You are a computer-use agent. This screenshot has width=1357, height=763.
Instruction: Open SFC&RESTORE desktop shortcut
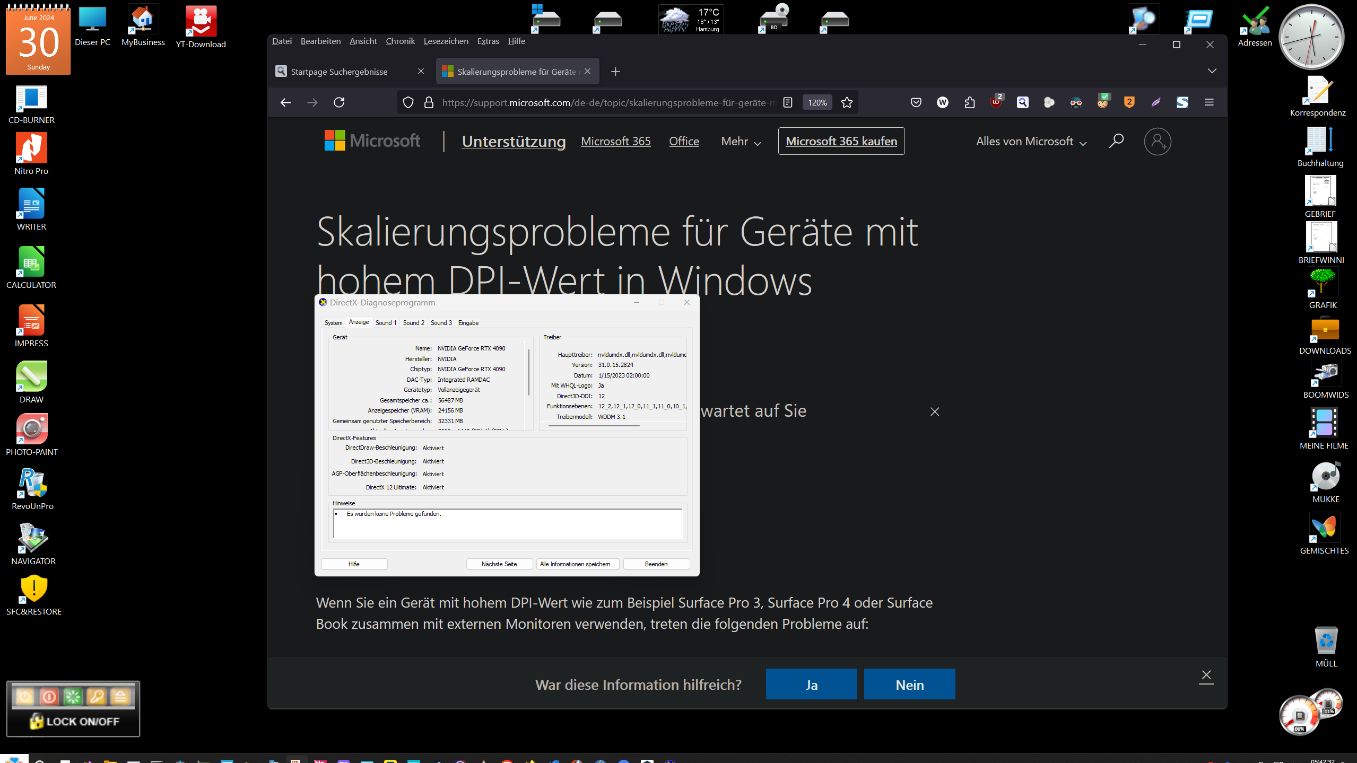pyautogui.click(x=34, y=595)
